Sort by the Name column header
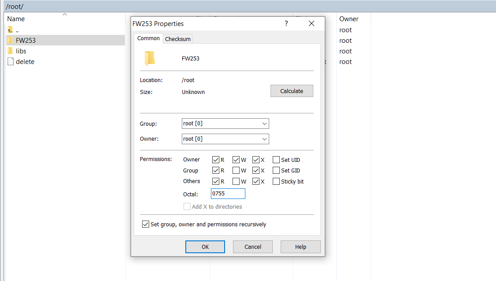 click(16, 19)
